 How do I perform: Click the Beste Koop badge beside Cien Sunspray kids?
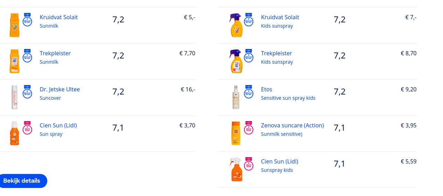[249, 164]
